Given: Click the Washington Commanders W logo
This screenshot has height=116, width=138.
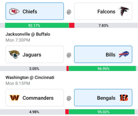Looking at the screenshot, I should point(14,98).
